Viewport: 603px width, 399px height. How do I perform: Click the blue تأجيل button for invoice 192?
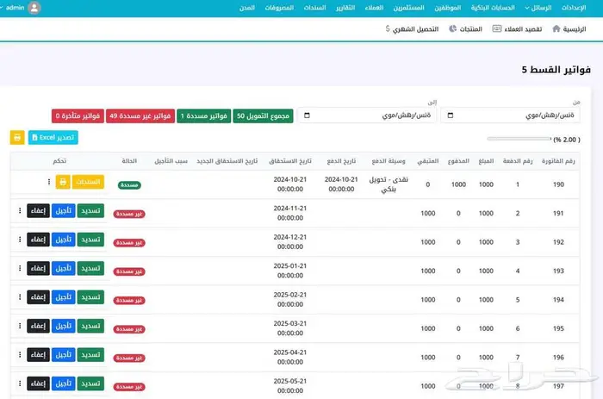[x=64, y=240]
